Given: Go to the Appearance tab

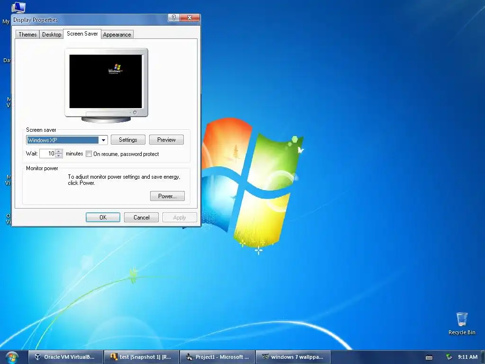Looking at the screenshot, I should [117, 34].
